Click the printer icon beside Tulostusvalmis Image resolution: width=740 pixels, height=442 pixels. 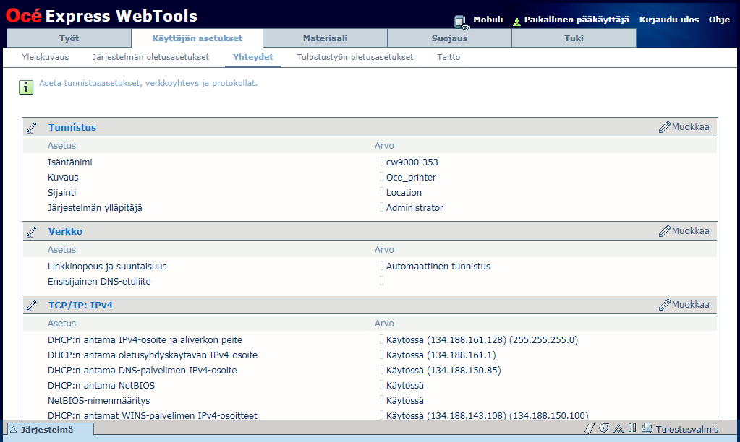[647, 428]
